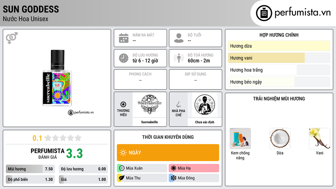This screenshot has width=336, height=189.
Task: Select the Mùa Đông season label
Action: (x=186, y=178)
